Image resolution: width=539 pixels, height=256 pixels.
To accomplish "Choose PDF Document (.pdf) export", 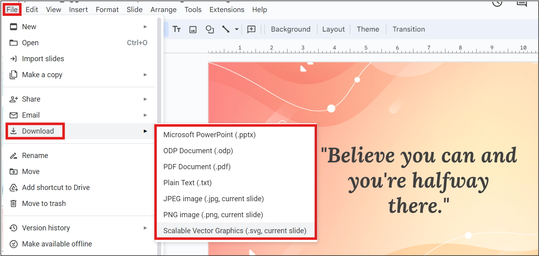I will (197, 166).
